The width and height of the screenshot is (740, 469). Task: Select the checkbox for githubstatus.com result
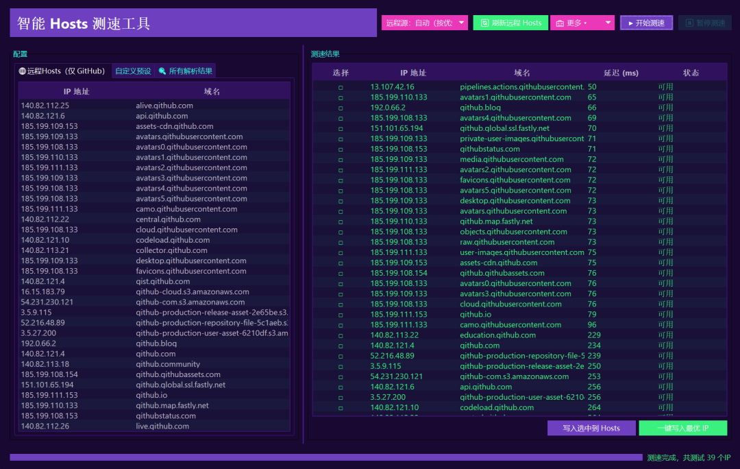tap(341, 149)
